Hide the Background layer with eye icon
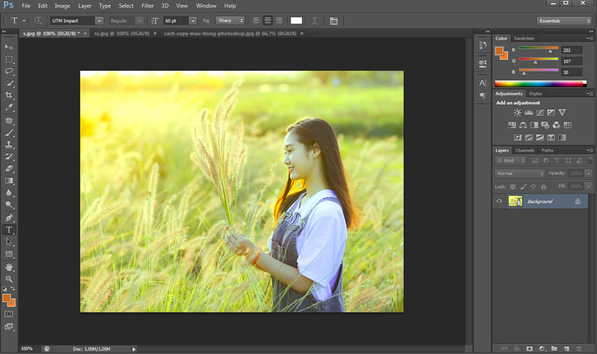Viewport: 597px width, 354px height. click(499, 201)
